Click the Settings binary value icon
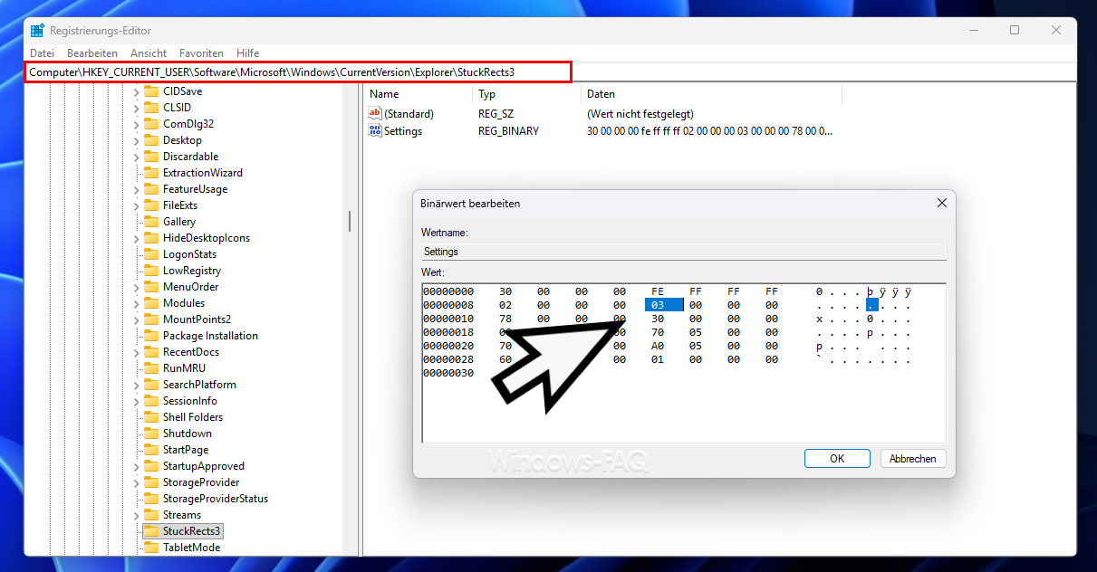Screen dimensions: 1097x572 point(375,131)
